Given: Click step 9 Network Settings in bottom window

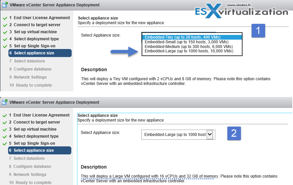Looking at the screenshot, I should coord(28,174).
